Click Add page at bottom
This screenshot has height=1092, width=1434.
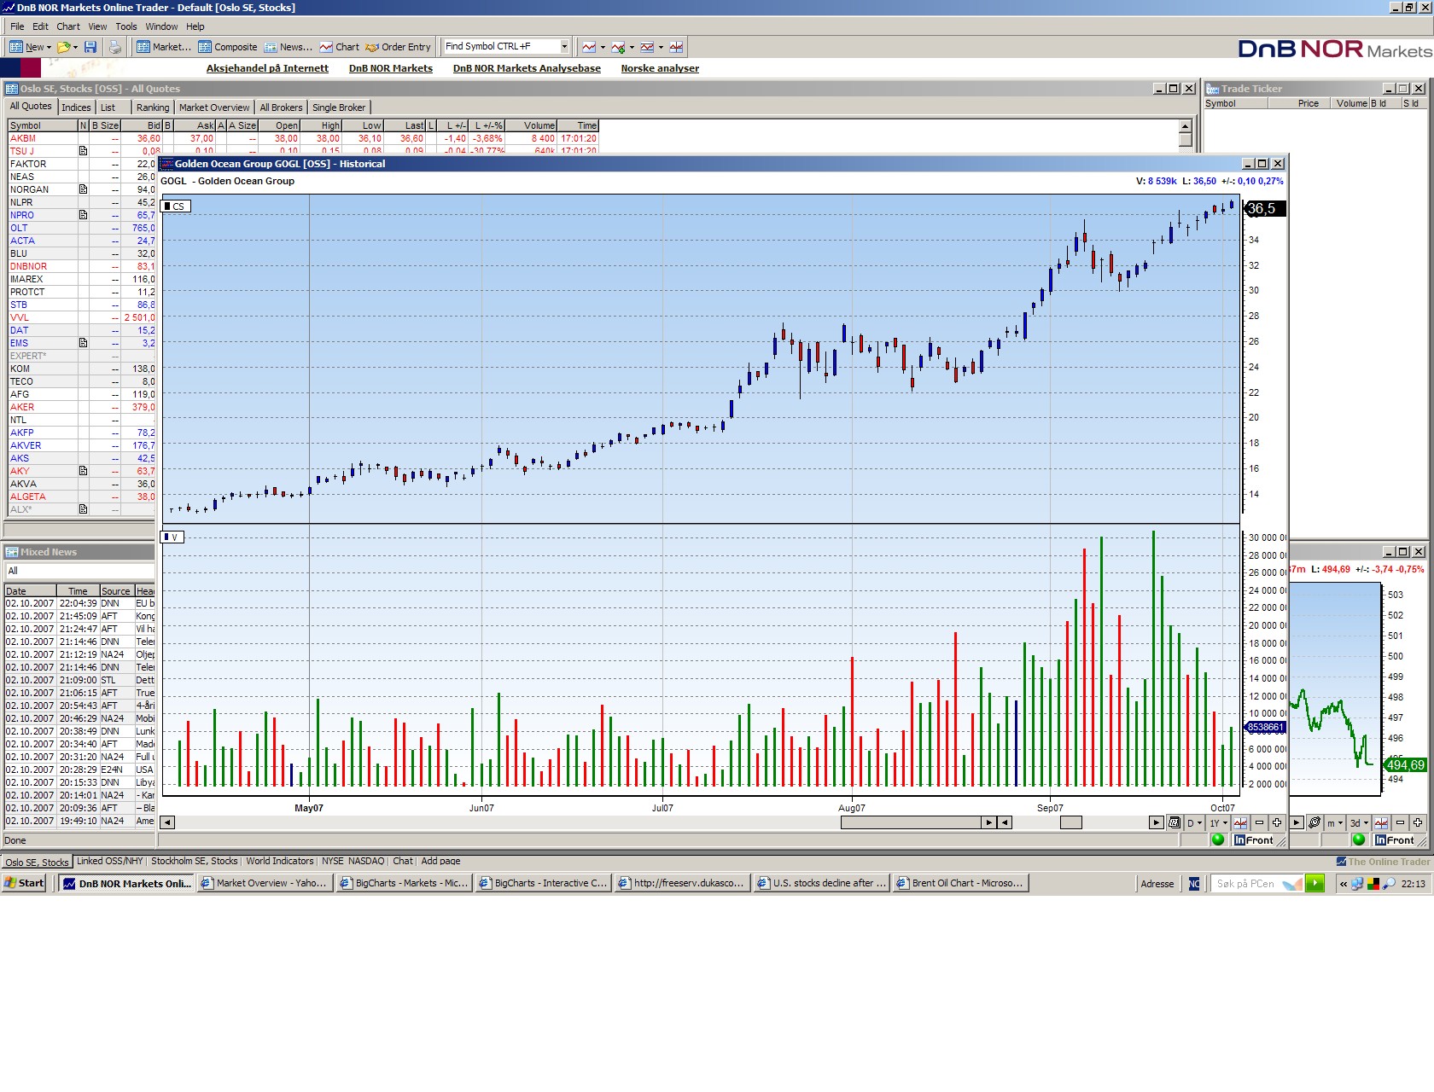tap(440, 861)
